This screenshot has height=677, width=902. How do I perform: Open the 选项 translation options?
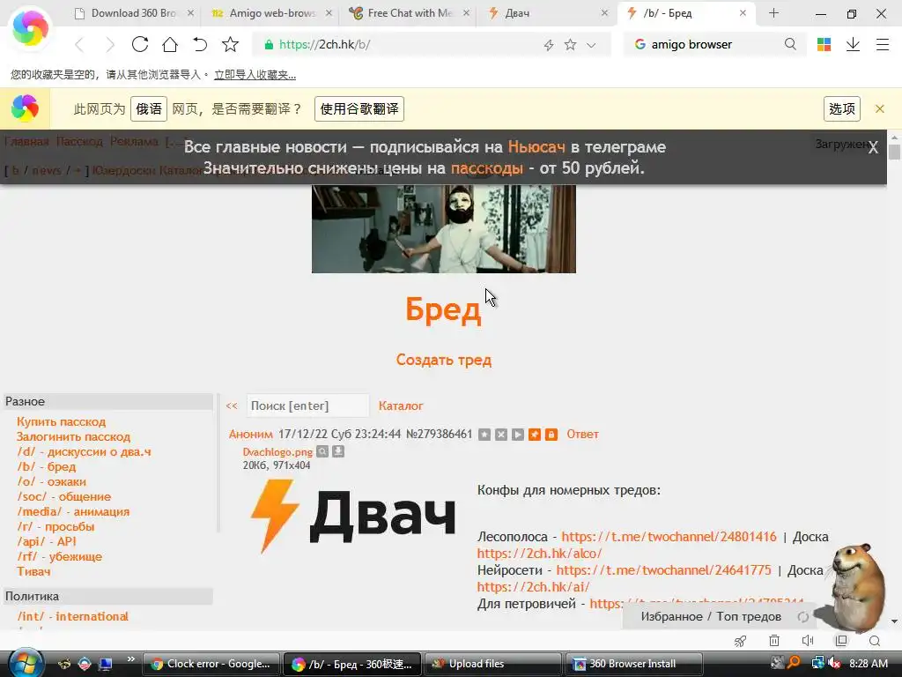pos(841,108)
